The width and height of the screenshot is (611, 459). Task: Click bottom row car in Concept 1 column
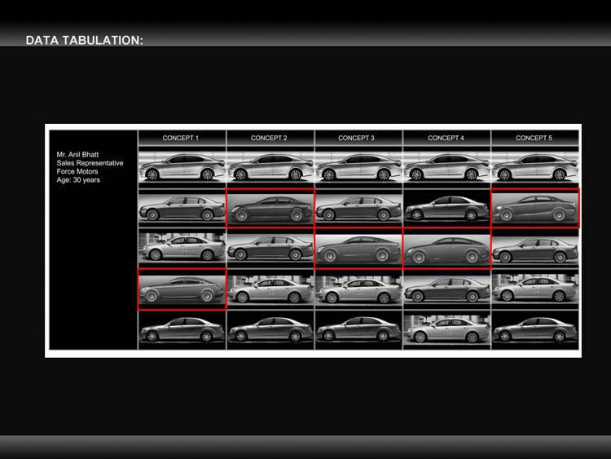click(x=182, y=330)
